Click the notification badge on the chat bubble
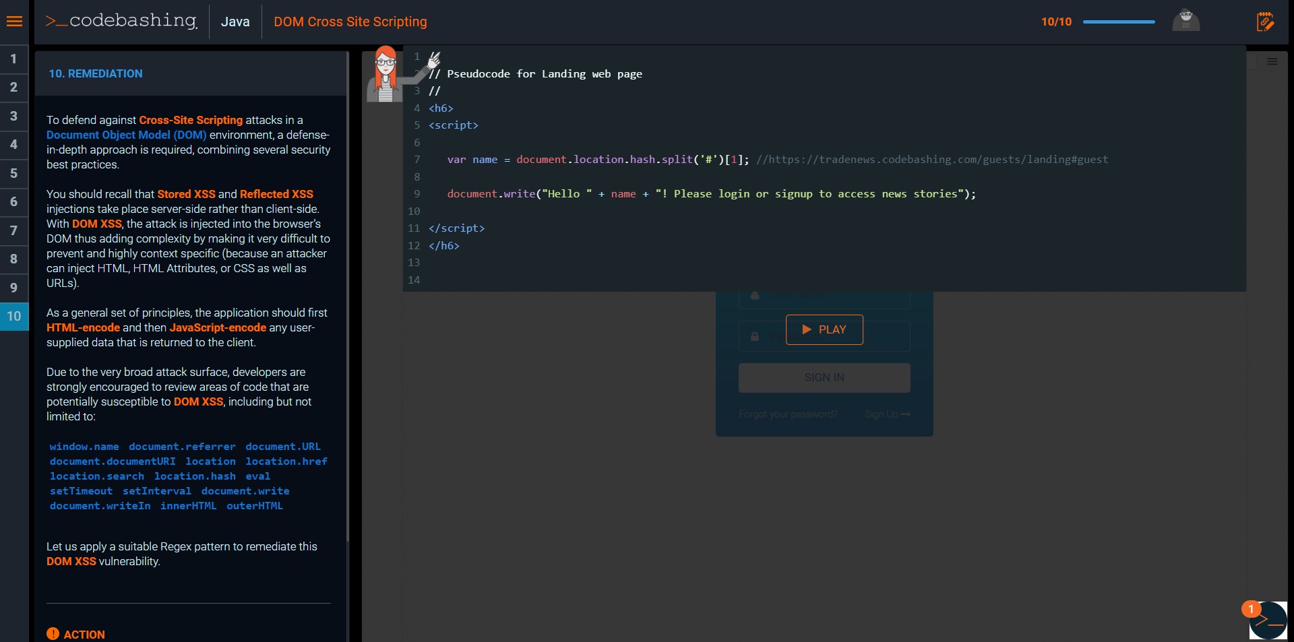The image size is (1294, 642). pos(1252,609)
